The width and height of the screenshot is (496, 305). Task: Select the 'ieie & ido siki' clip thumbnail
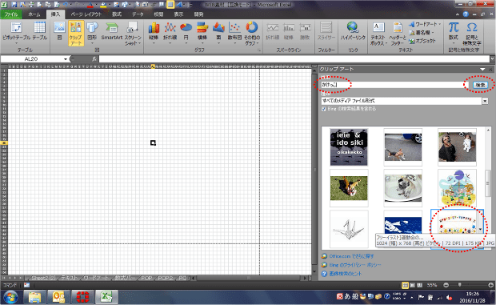point(349,147)
